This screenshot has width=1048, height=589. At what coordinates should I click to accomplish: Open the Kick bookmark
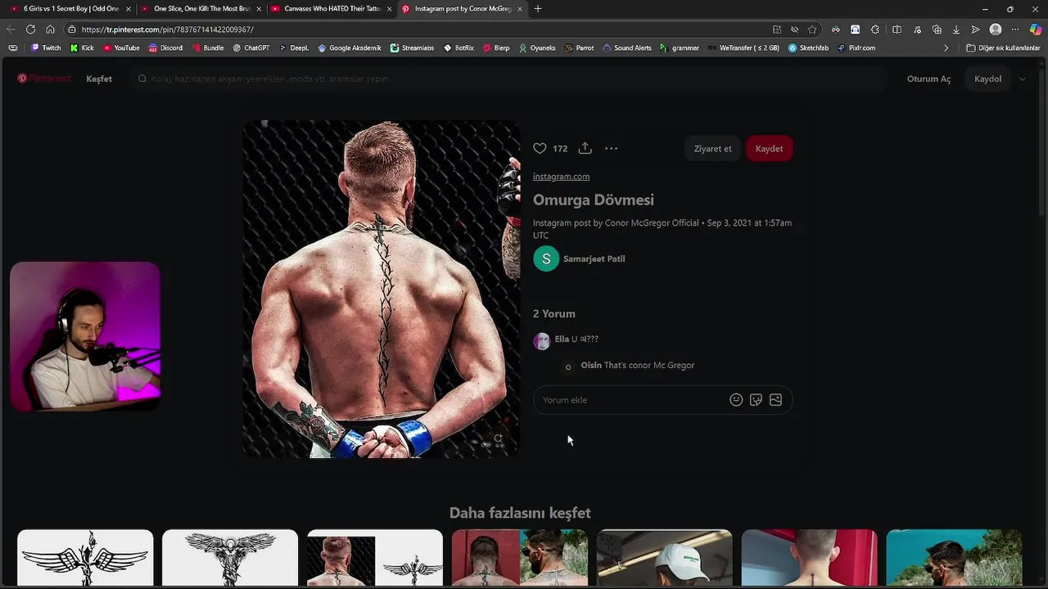(x=82, y=48)
